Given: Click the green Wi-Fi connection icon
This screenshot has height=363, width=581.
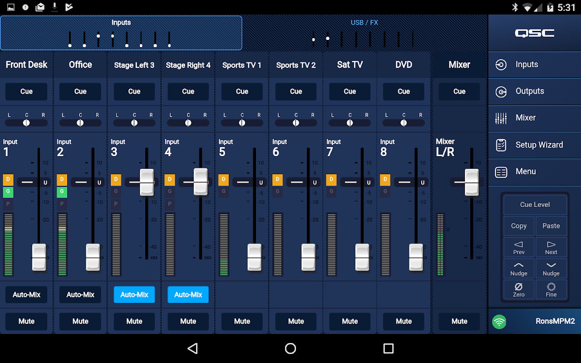Looking at the screenshot, I should (x=499, y=322).
